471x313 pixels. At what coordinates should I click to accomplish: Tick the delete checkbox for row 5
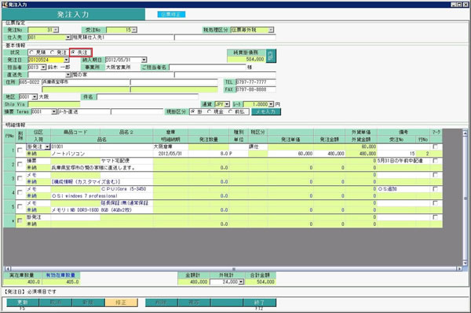20,206
